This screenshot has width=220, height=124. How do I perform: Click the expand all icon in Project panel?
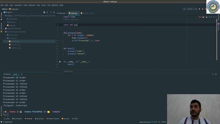tap(47, 12)
